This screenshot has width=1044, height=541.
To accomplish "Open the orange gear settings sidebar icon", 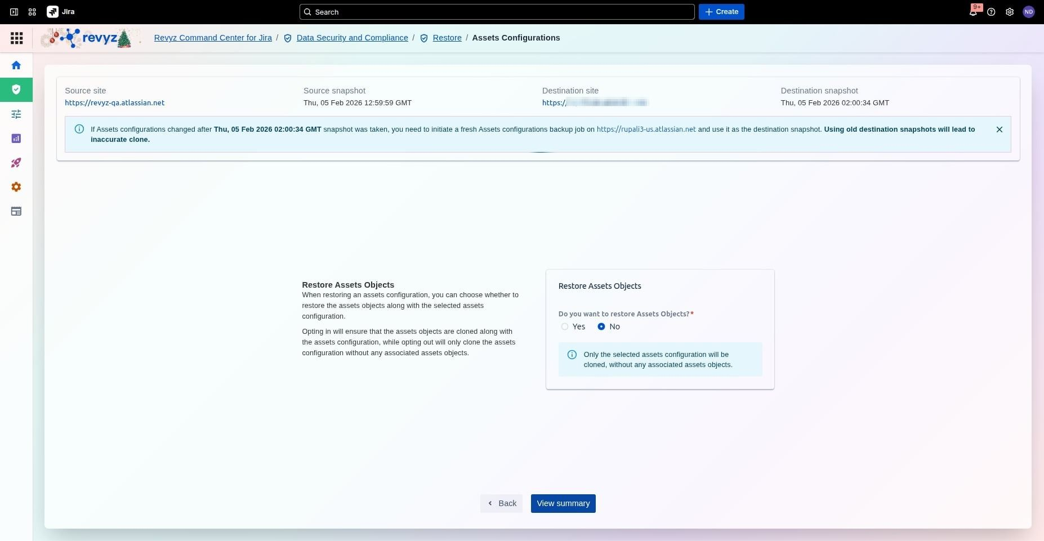I will pos(16,187).
